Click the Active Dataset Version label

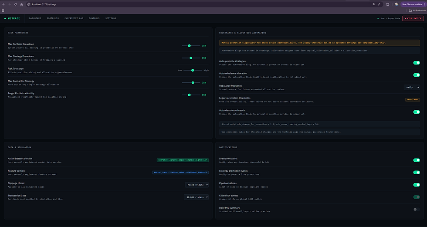[x=20, y=159]
